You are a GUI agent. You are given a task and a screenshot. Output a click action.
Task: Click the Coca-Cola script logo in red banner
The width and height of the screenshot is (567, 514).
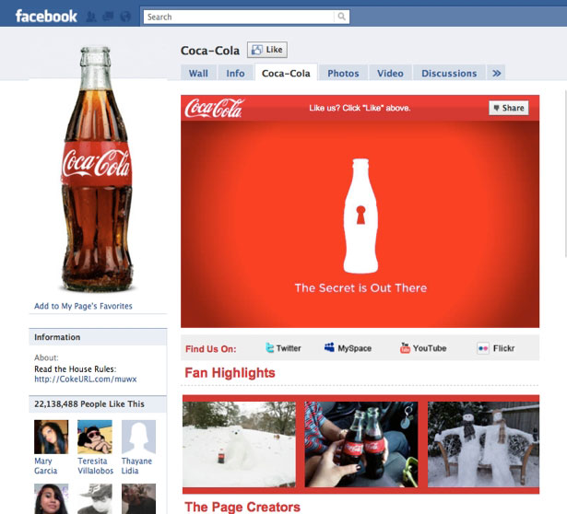215,108
